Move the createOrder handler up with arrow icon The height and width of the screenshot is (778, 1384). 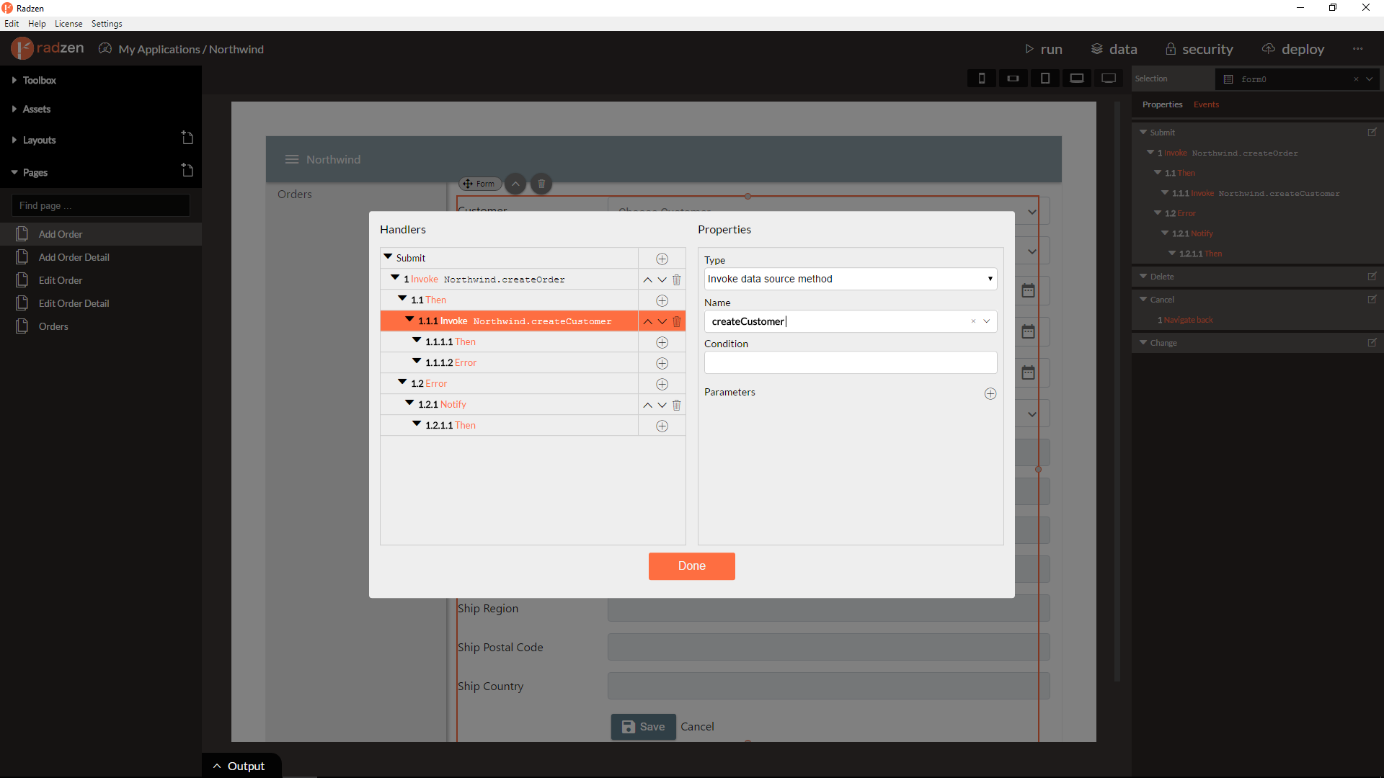coord(647,280)
